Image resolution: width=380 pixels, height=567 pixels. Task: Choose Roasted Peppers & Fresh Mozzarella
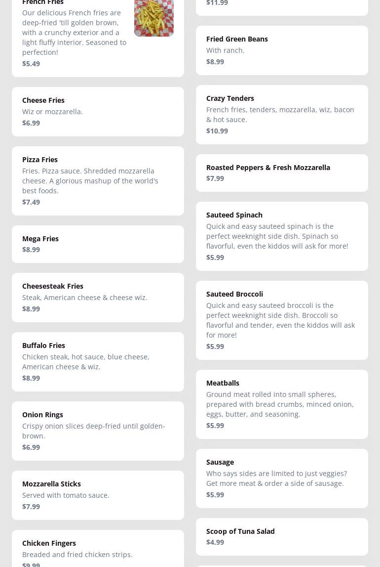(x=282, y=173)
